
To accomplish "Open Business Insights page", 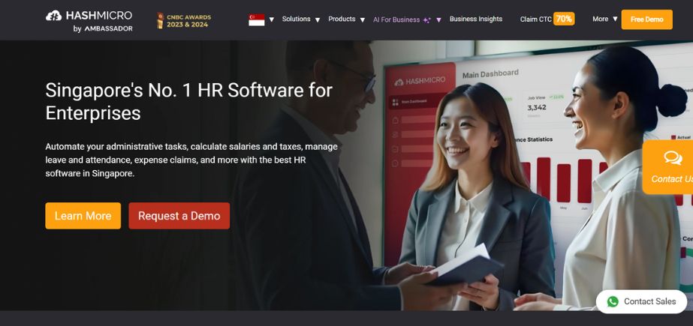I will [475, 19].
